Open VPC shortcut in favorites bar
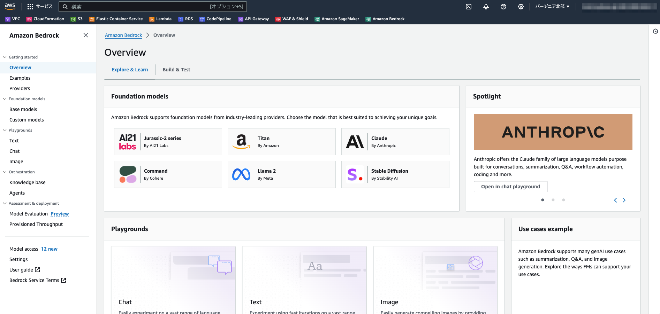The width and height of the screenshot is (660, 314). [x=13, y=19]
